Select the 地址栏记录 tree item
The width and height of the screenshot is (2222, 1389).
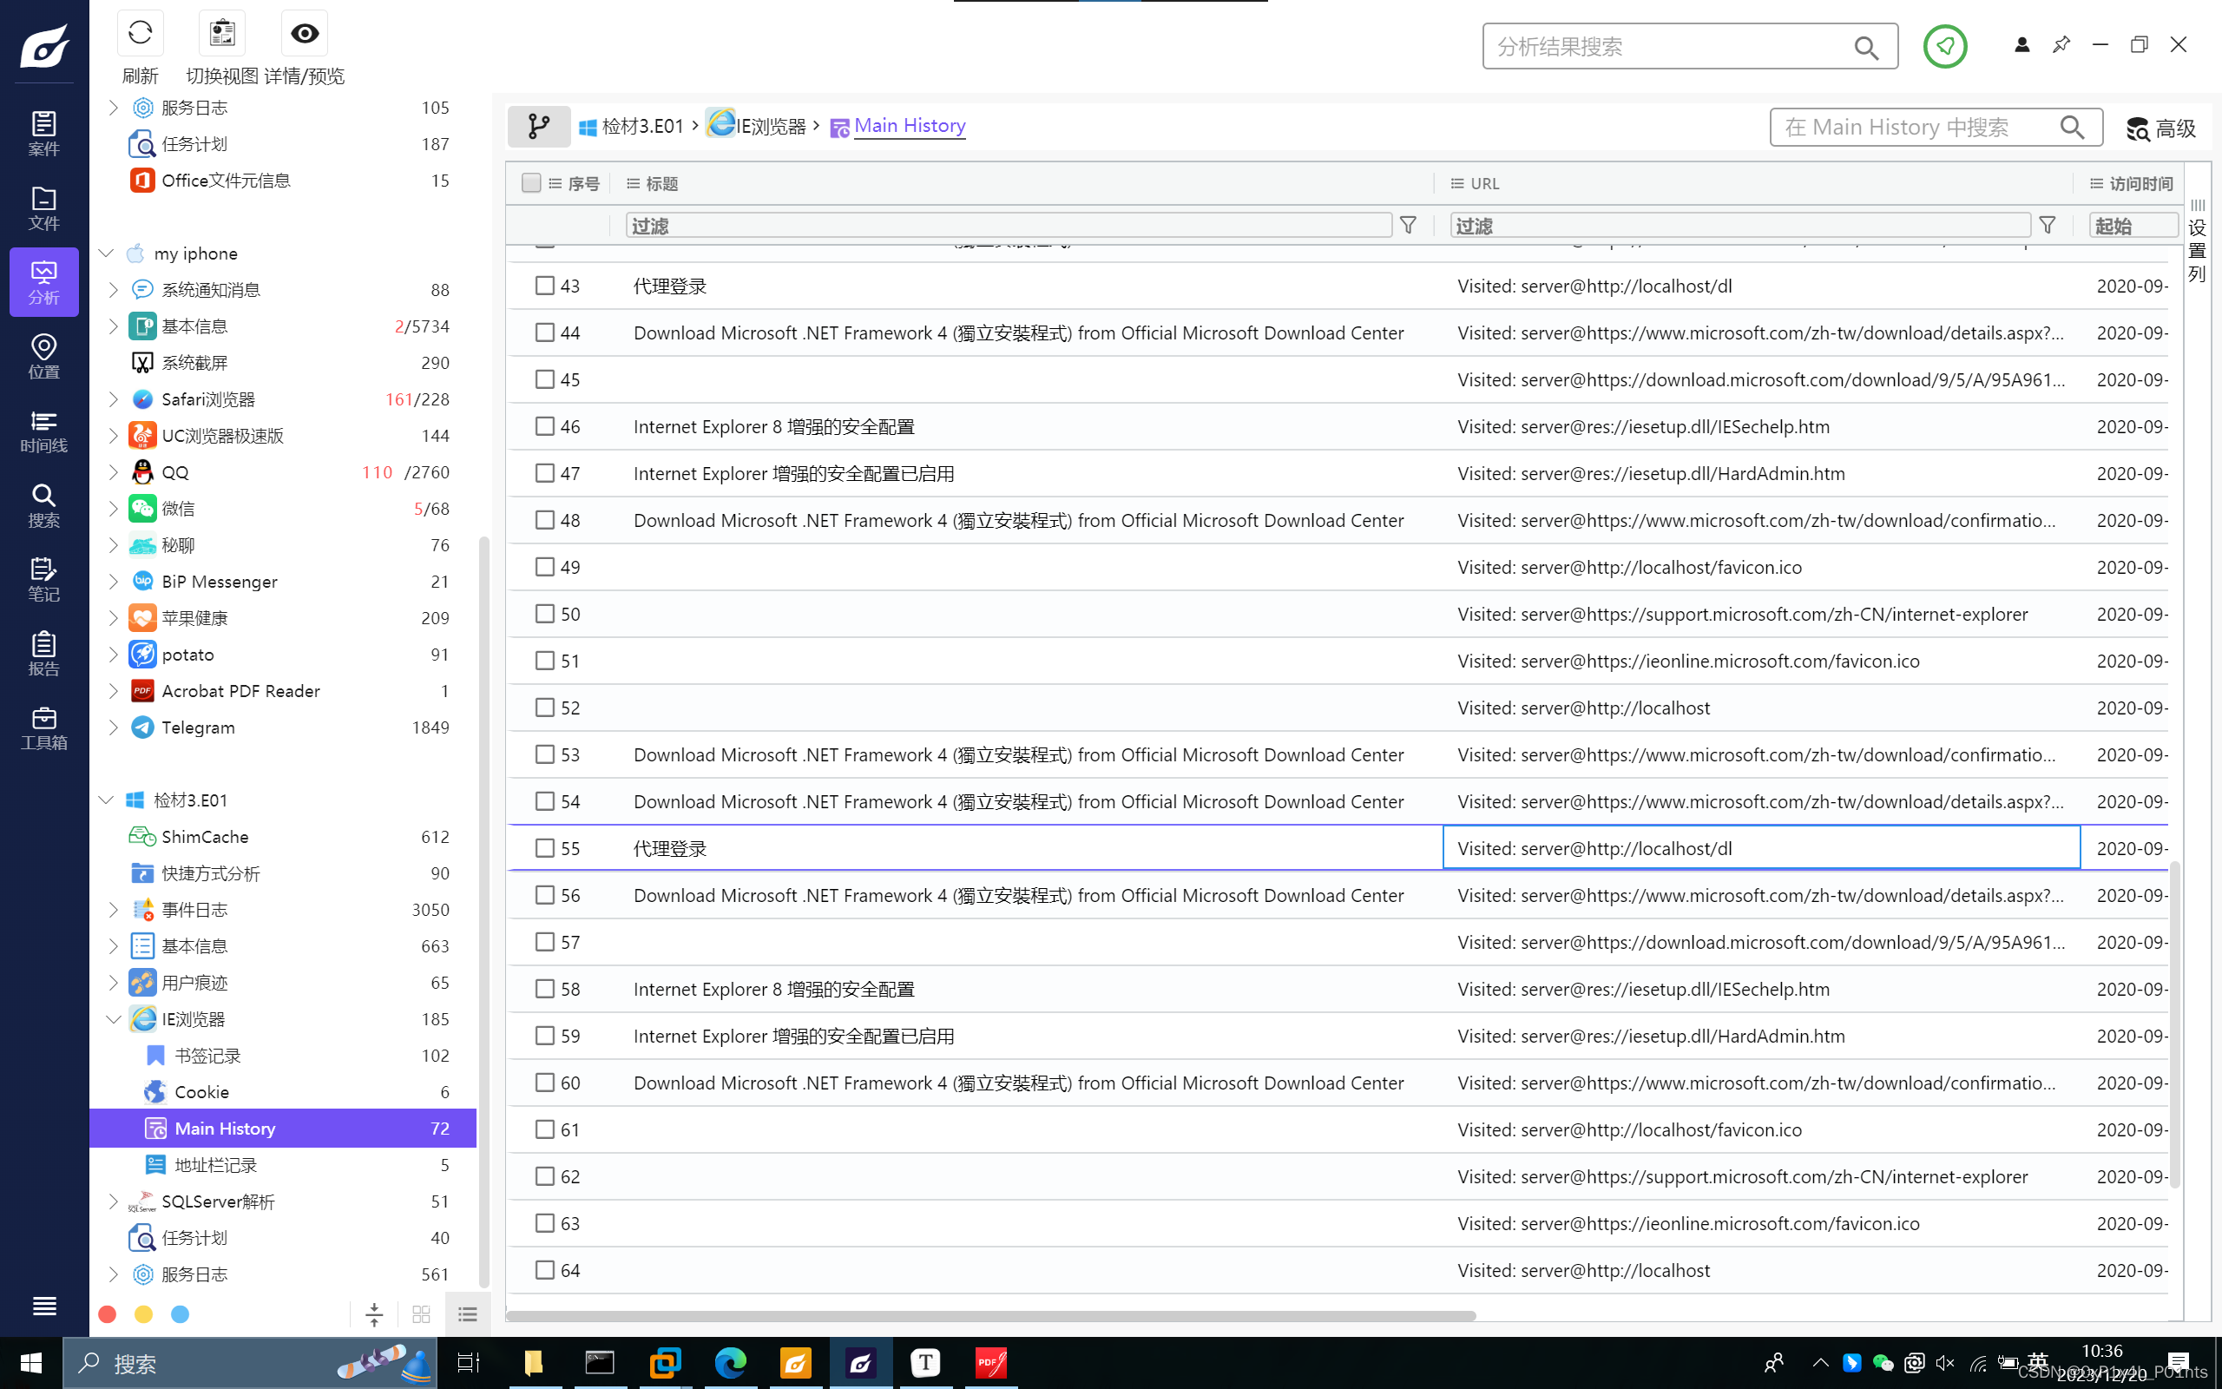283,1165
